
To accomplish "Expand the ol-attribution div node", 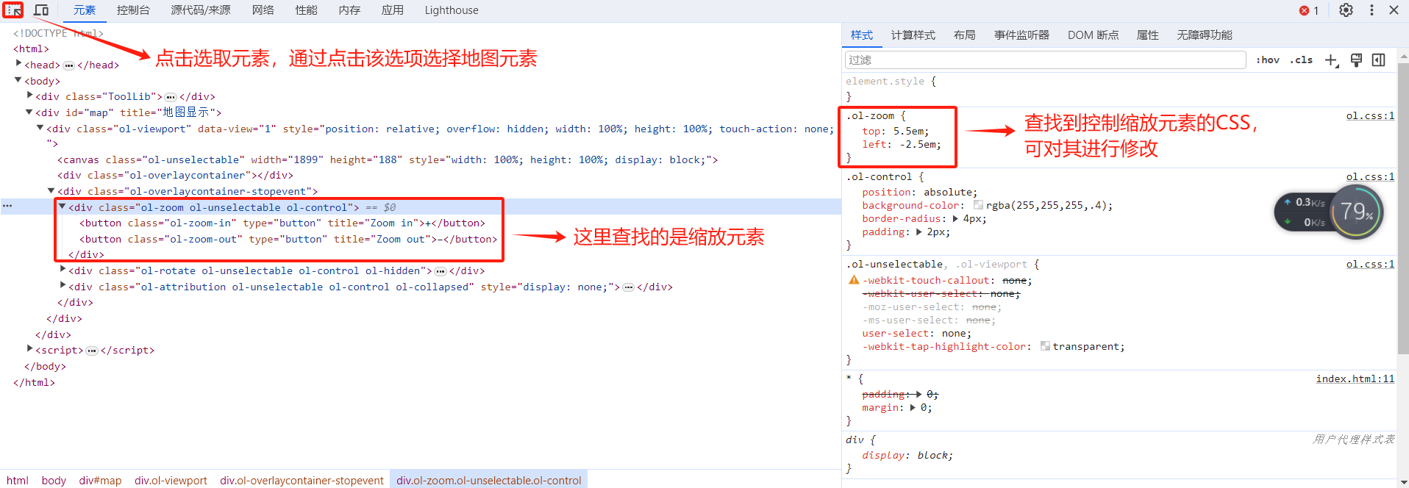I will (63, 286).
